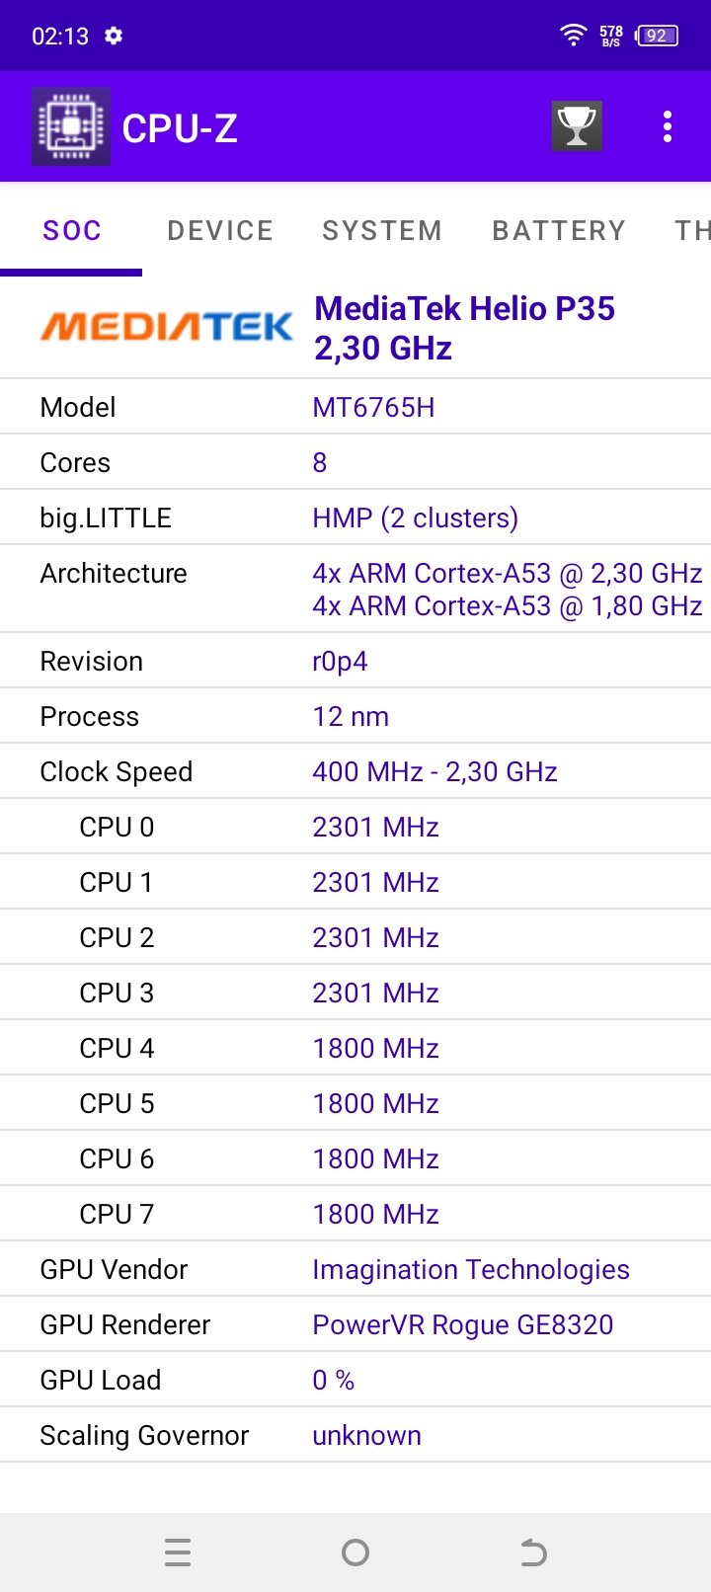The image size is (711, 1592).
Task: Open the recent apps menu button
Action: click(178, 1552)
